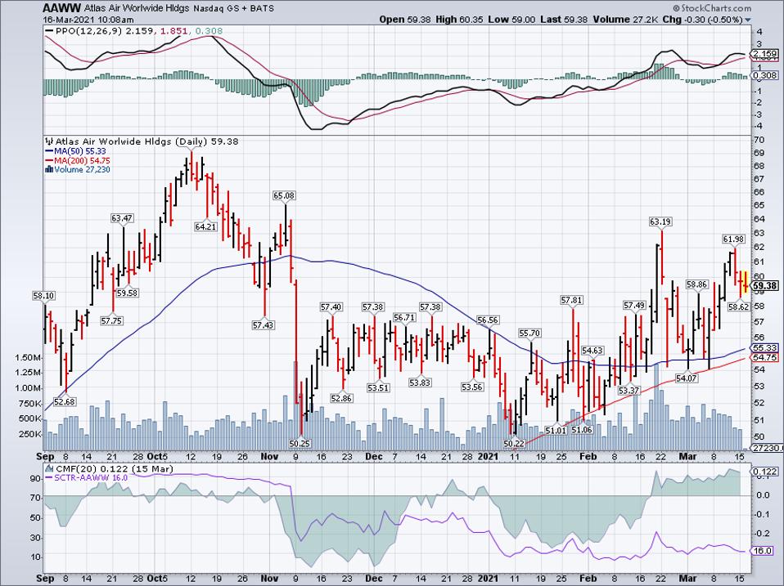784x586 pixels.
Task: Click the 55.33 moving average tag on right axis
Action: 765,347
